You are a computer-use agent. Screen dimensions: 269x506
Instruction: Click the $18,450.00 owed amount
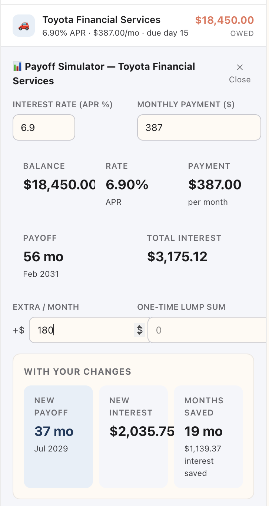coord(225,20)
